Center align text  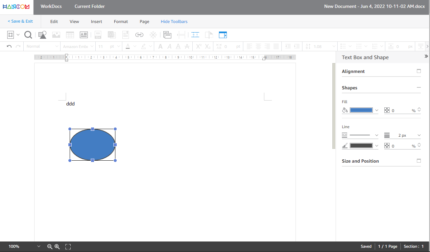tap(258, 46)
